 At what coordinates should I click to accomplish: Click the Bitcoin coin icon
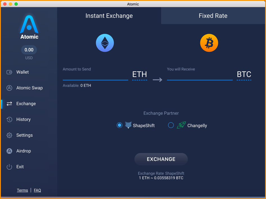coord(209,43)
